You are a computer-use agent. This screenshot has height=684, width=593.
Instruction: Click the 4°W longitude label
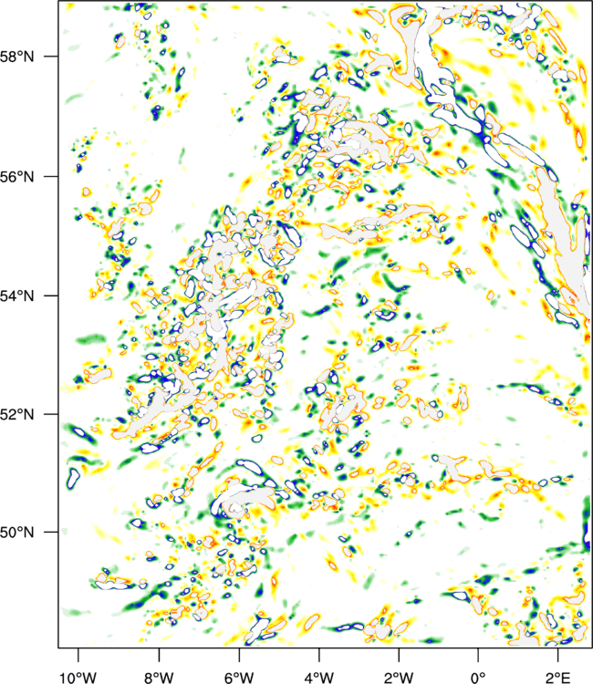pyautogui.click(x=319, y=677)
